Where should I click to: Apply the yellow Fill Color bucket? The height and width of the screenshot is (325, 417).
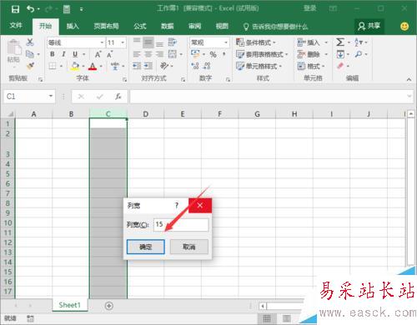[x=75, y=66]
